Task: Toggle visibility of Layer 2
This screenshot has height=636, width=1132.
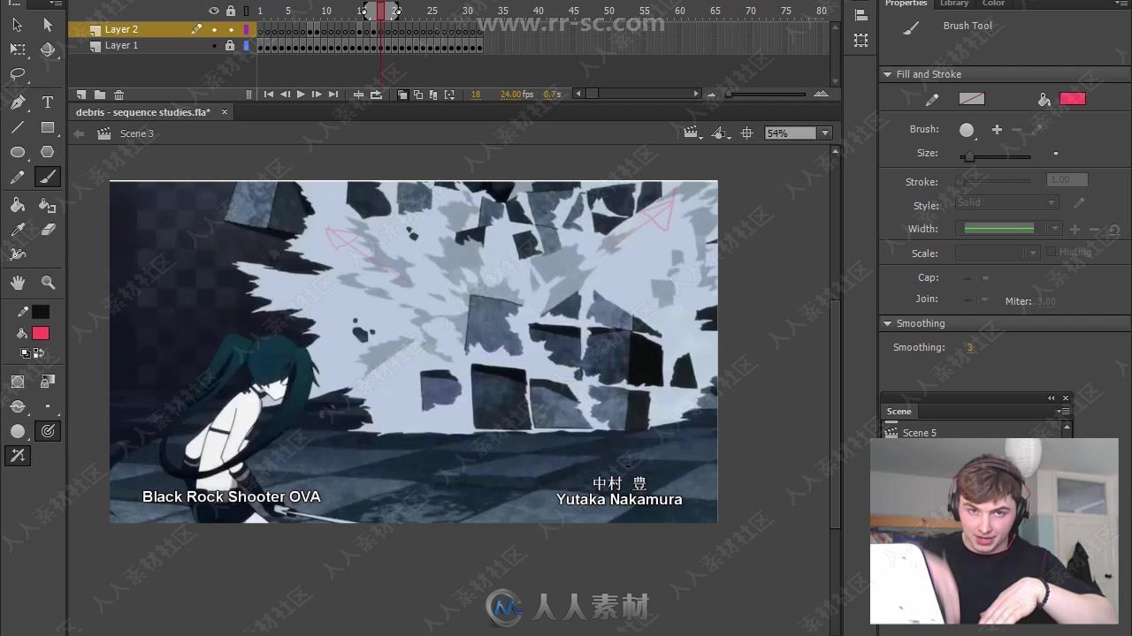Action: (x=214, y=29)
